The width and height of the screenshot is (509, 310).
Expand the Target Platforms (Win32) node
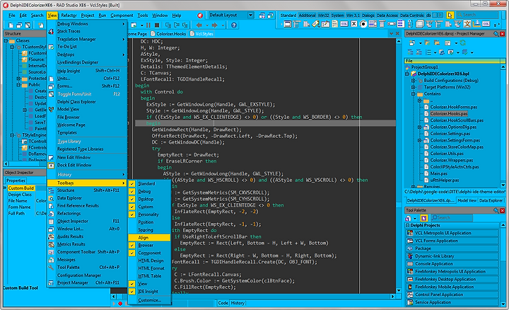point(414,87)
